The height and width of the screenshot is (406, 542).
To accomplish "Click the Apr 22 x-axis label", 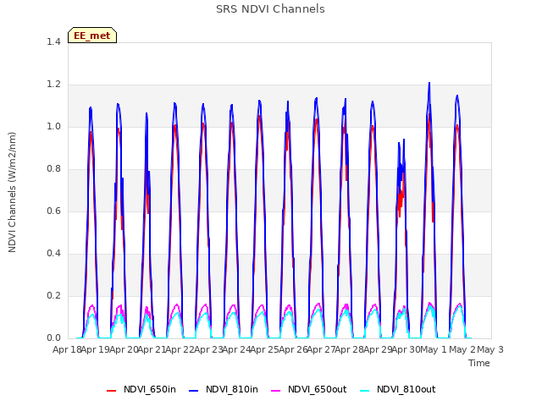I will (x=180, y=349).
